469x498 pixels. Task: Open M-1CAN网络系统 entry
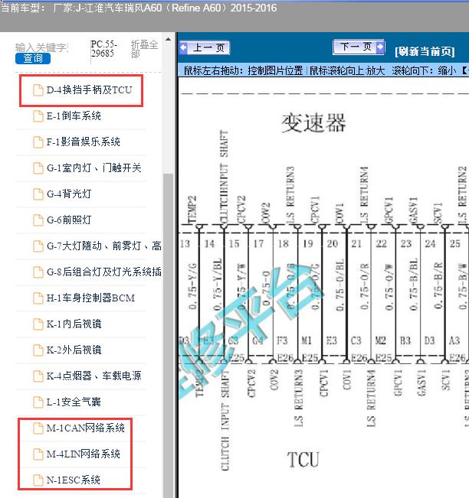pos(86,428)
